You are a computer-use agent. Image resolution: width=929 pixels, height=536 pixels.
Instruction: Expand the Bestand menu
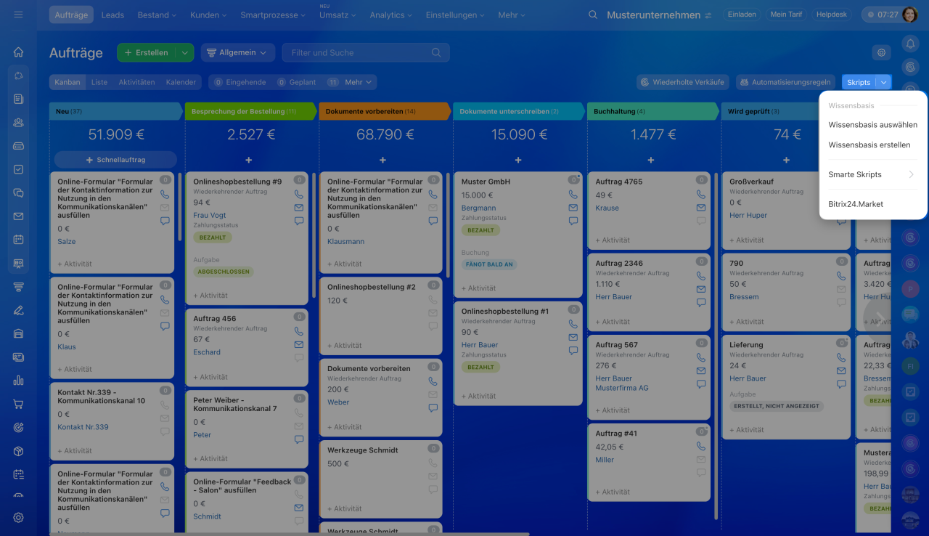coord(157,15)
